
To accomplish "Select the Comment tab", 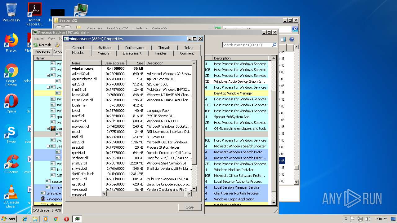I will [187, 53].
